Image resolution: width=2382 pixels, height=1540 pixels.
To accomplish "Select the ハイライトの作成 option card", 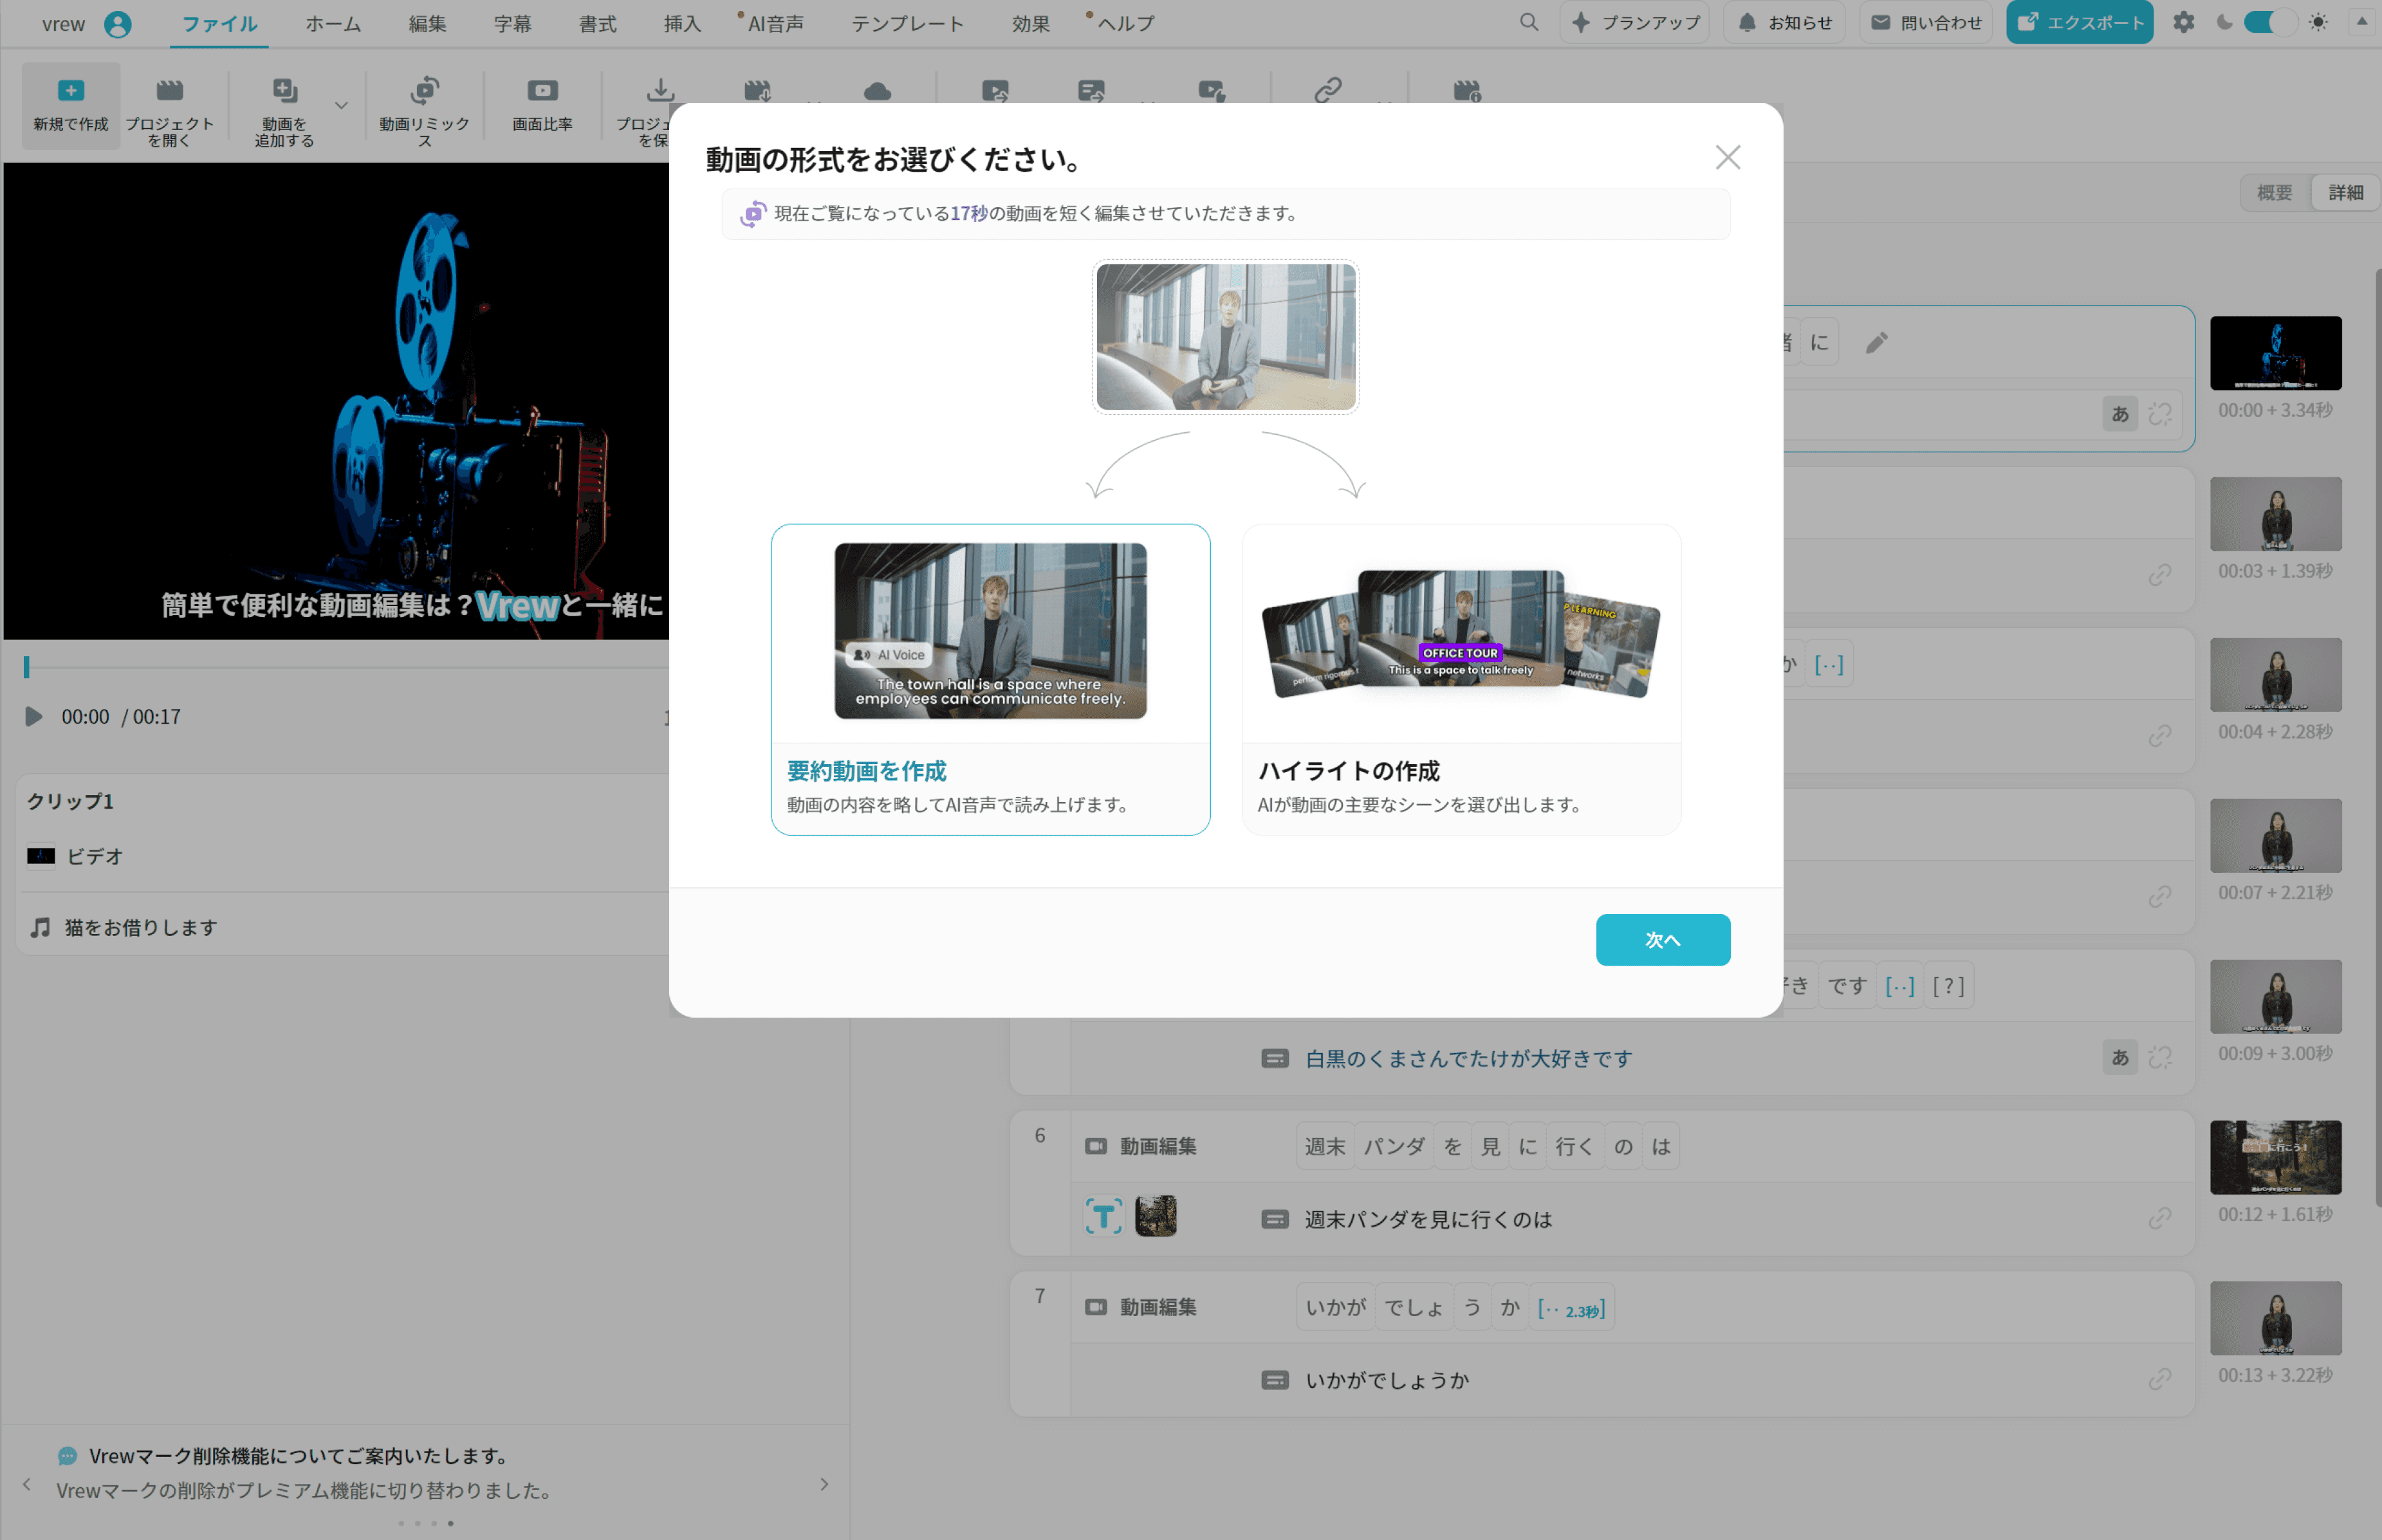I will tap(1460, 679).
